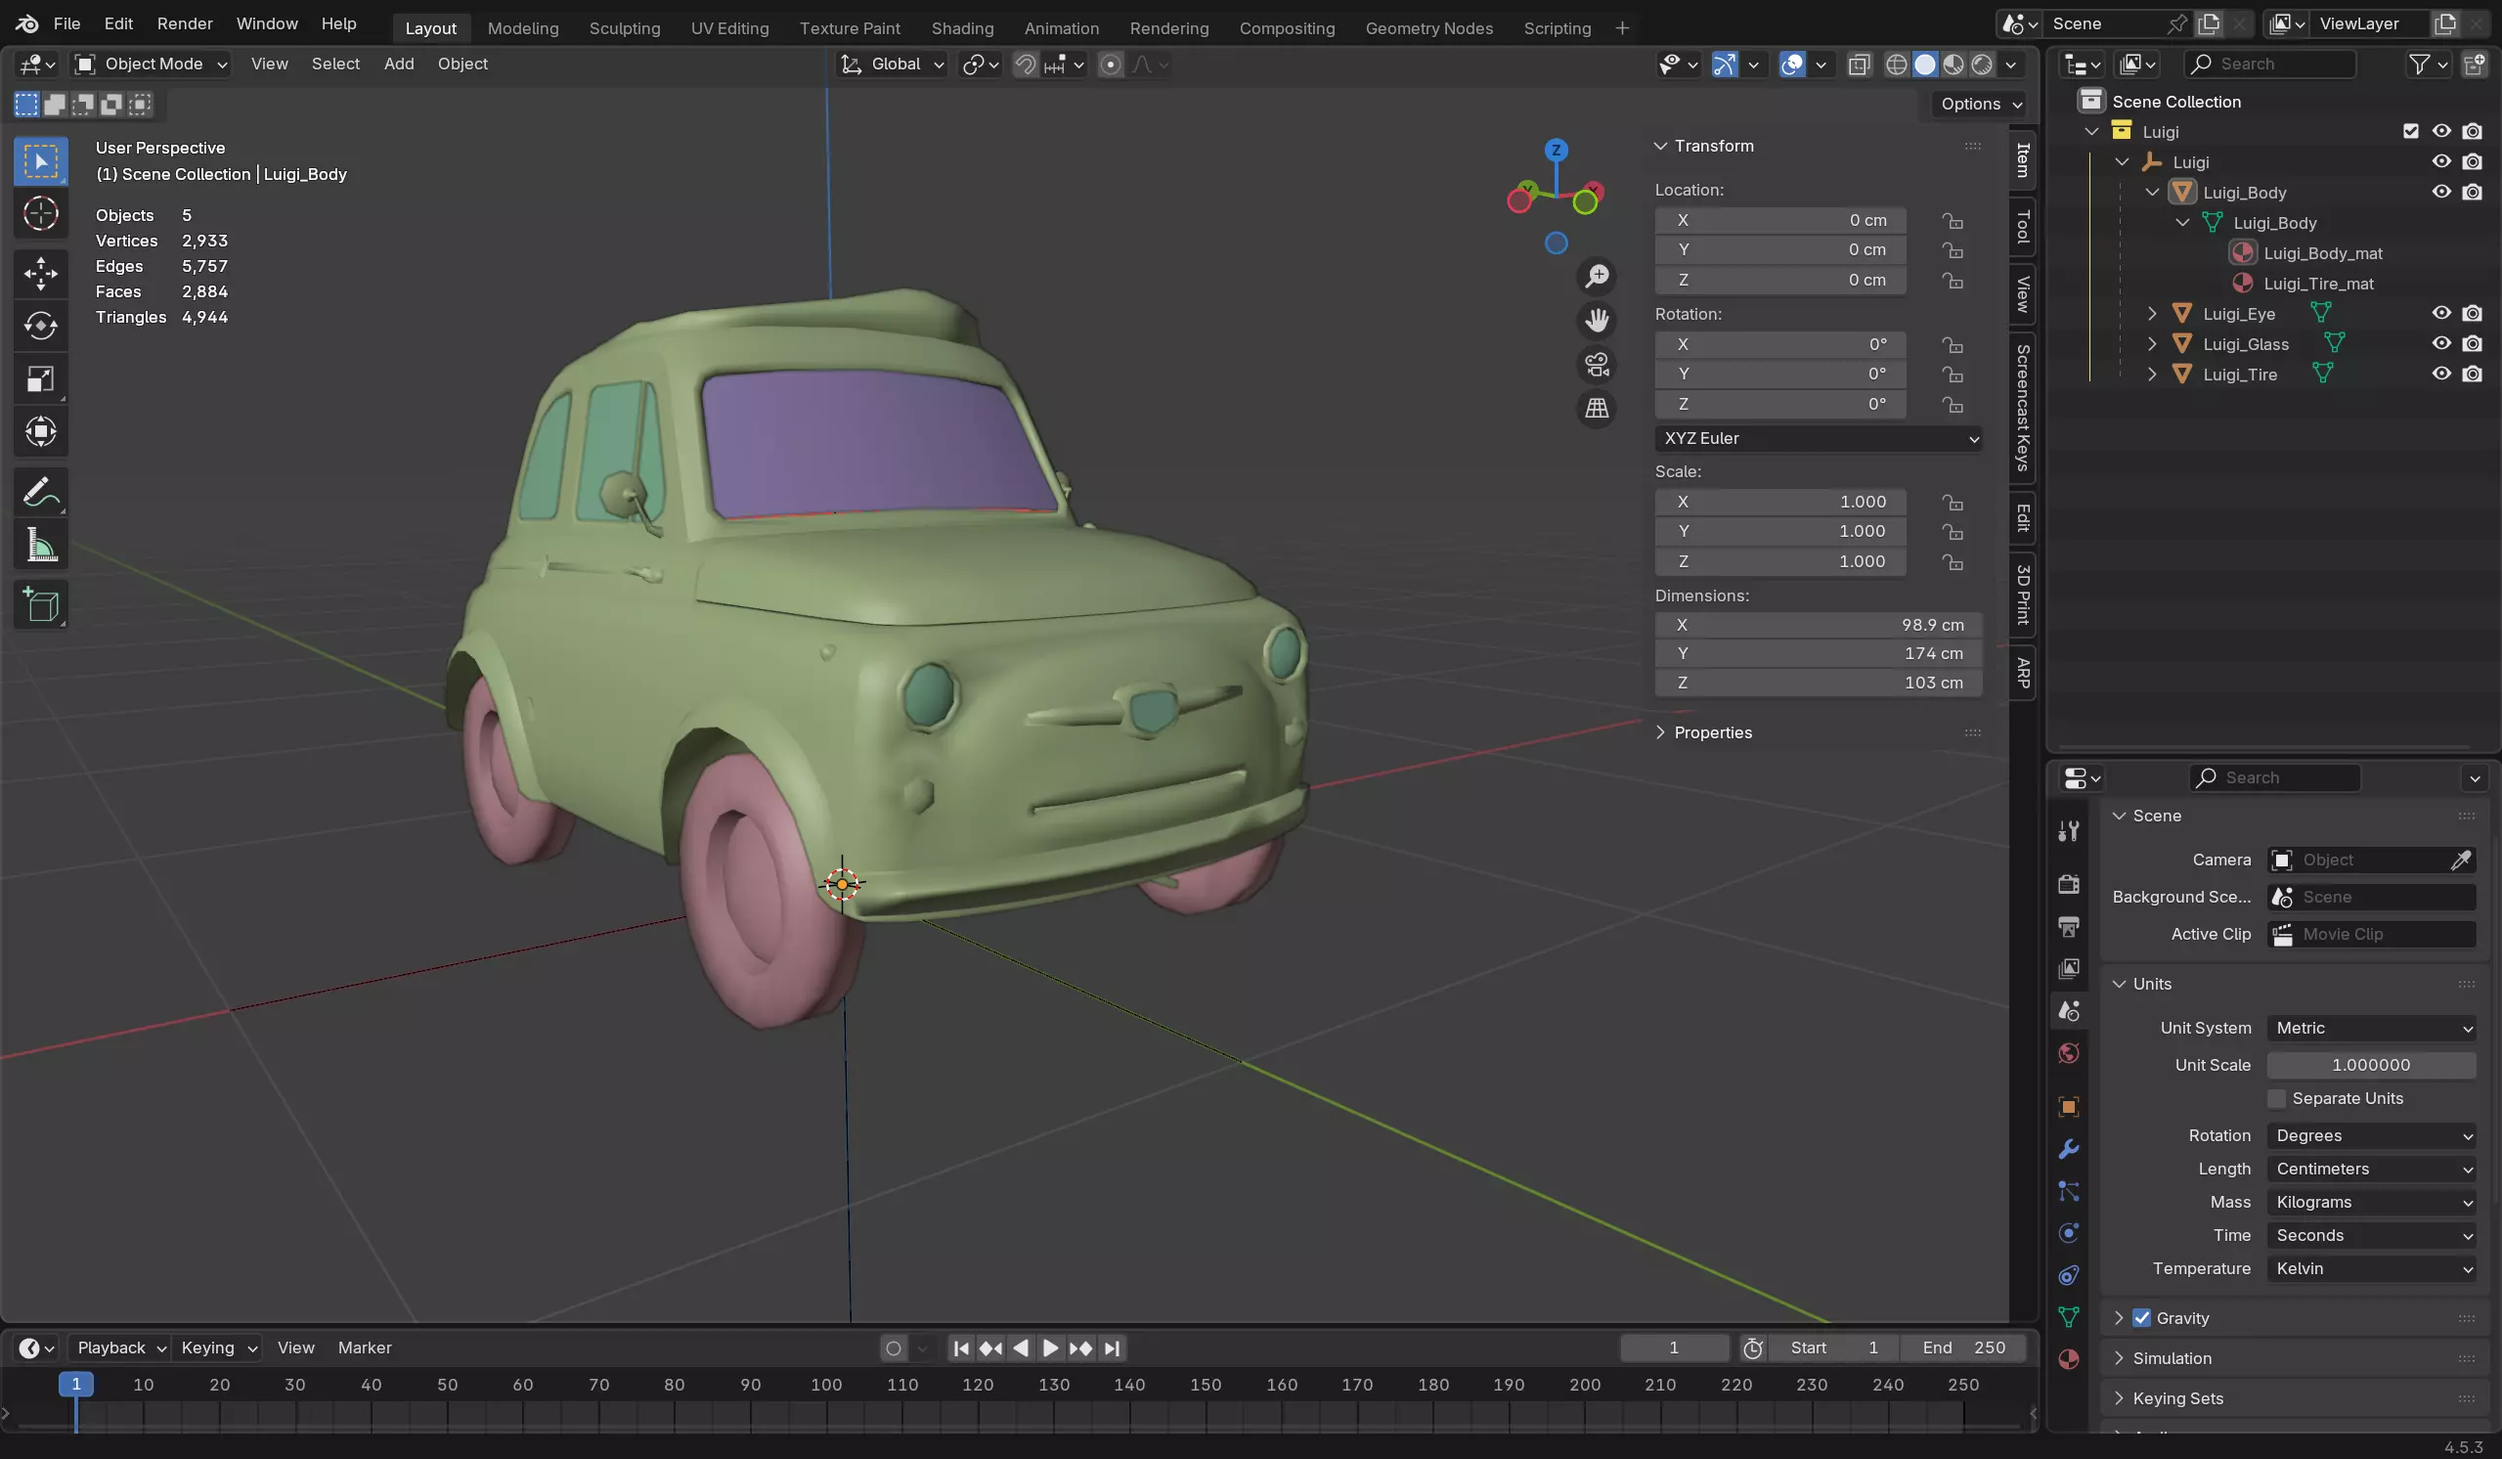Open the Object properties tab icon
Image resolution: width=2502 pixels, height=1459 pixels.
(2069, 1106)
